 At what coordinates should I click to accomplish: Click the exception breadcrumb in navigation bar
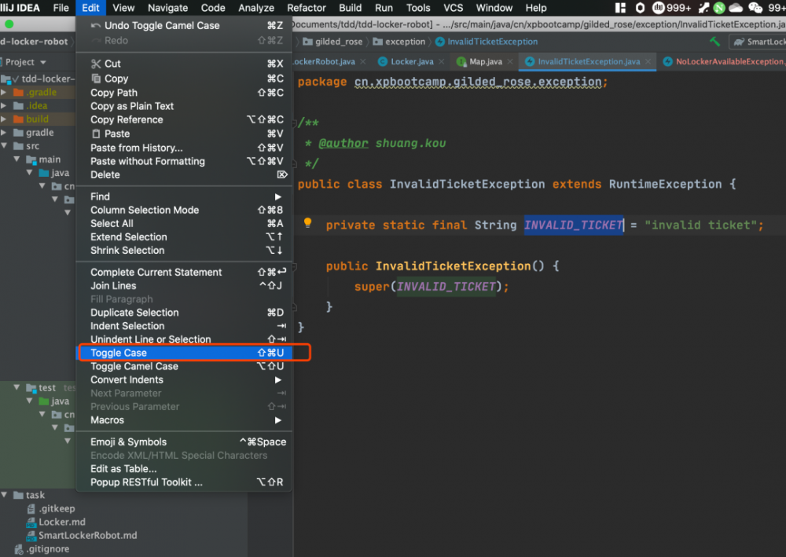pos(405,42)
